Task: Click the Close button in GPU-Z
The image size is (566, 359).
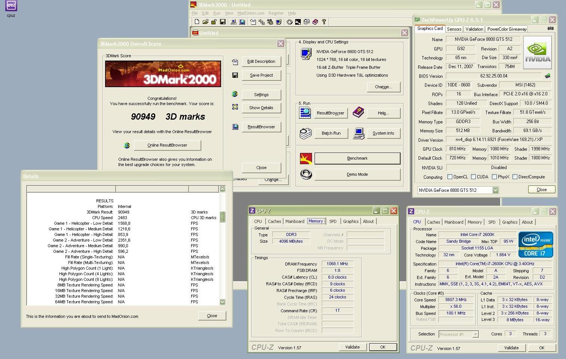Action: (541, 190)
